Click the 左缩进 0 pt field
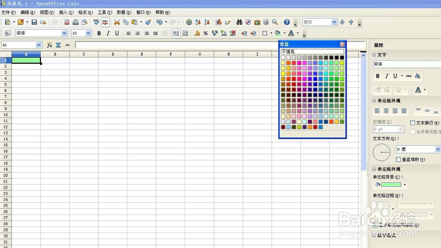441x248 pixels. coord(388,129)
